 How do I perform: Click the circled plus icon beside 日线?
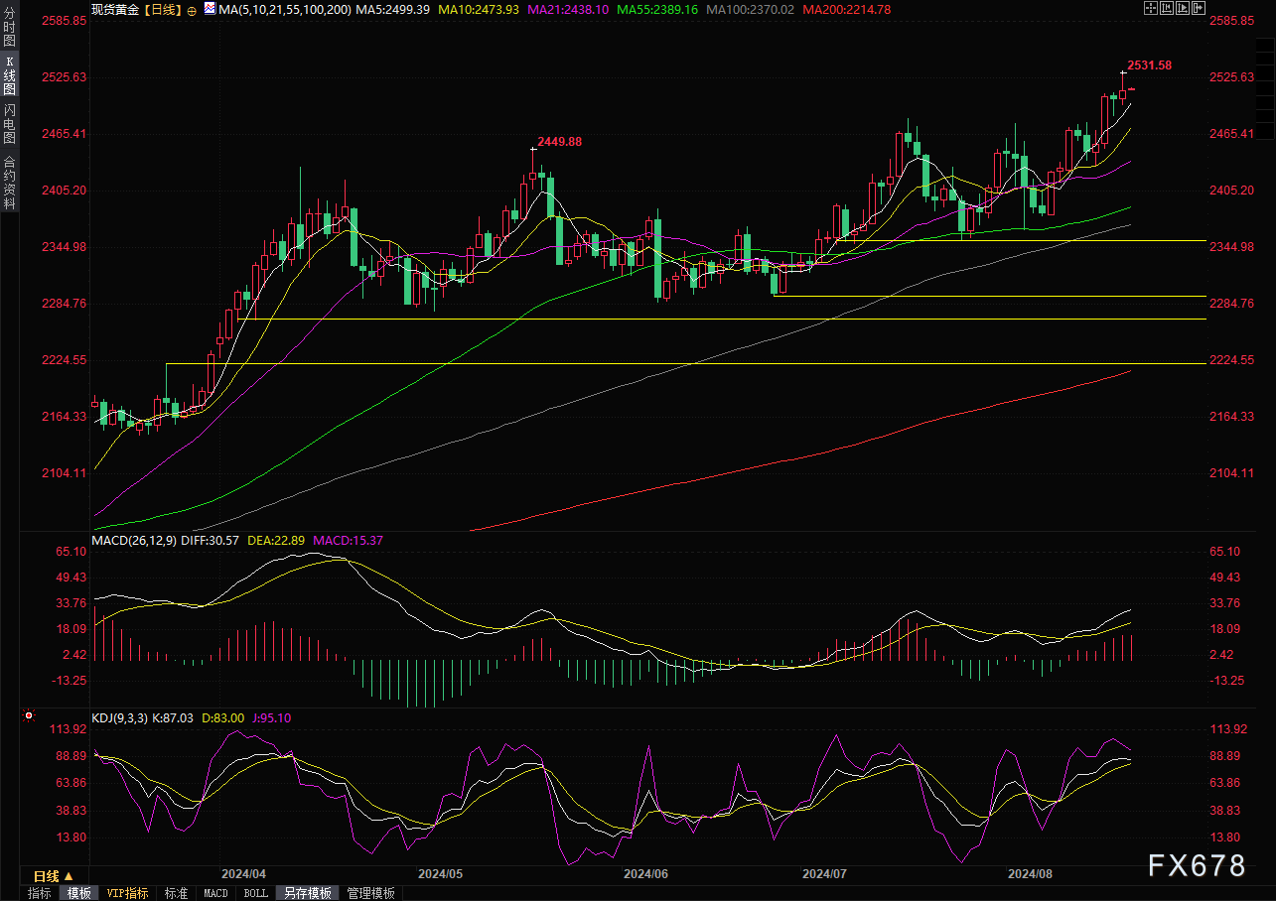(x=192, y=9)
